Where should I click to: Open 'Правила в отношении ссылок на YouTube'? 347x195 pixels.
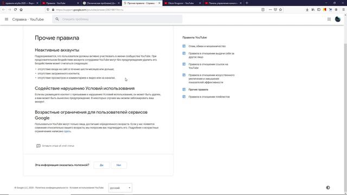[208, 66]
